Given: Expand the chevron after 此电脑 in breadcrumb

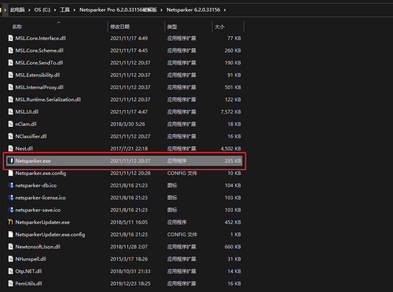Looking at the screenshot, I should (x=29, y=10).
